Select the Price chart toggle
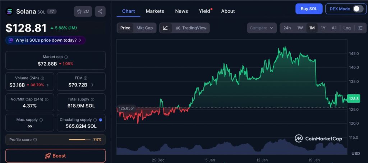The width and height of the screenshot is (368, 163). [x=125, y=28]
